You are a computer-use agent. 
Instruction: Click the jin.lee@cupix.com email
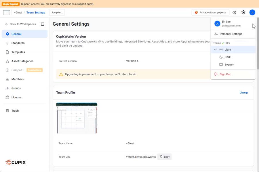[231, 26]
